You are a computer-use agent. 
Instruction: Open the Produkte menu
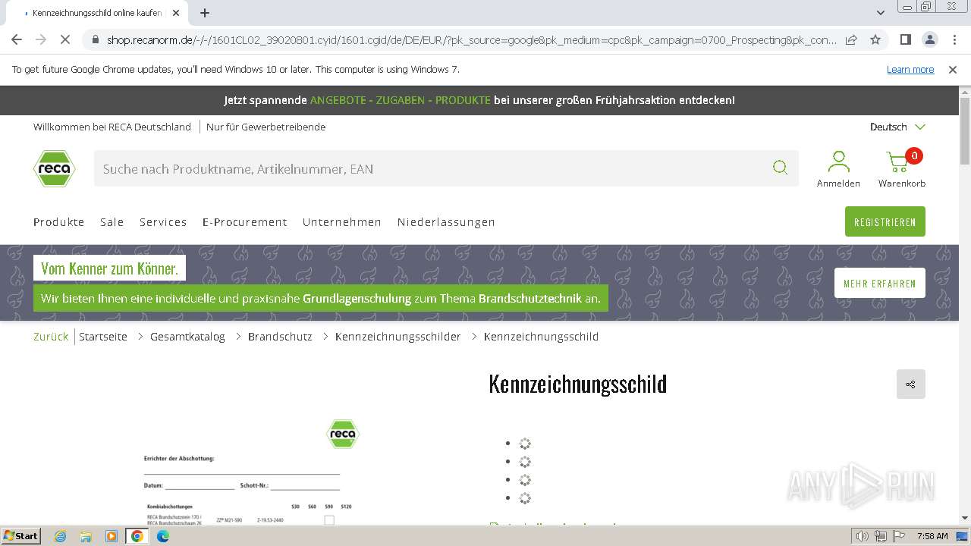coord(59,222)
